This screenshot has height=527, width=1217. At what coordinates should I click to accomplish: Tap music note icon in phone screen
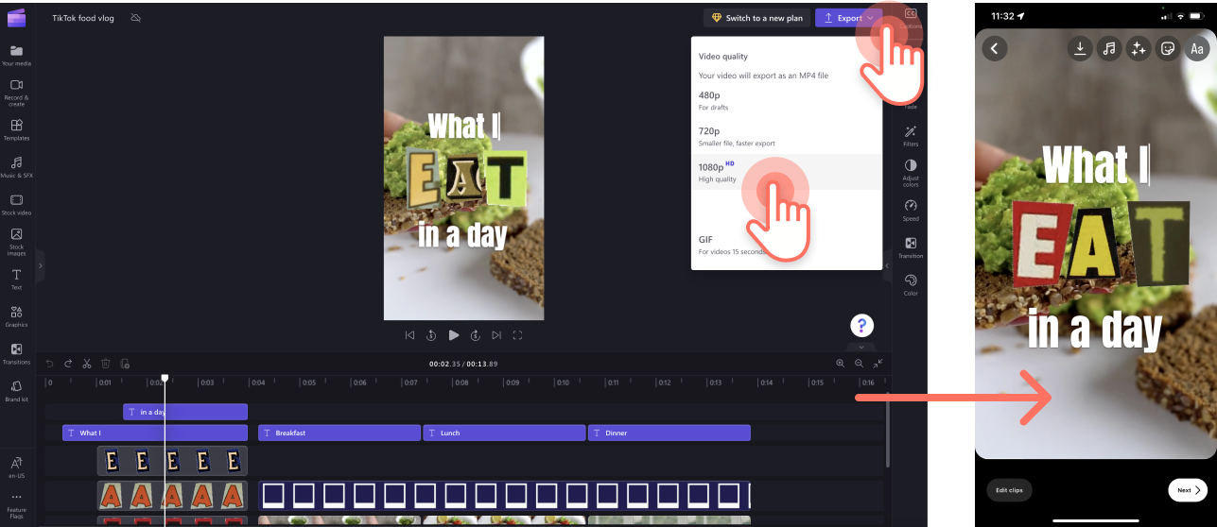point(1109,48)
